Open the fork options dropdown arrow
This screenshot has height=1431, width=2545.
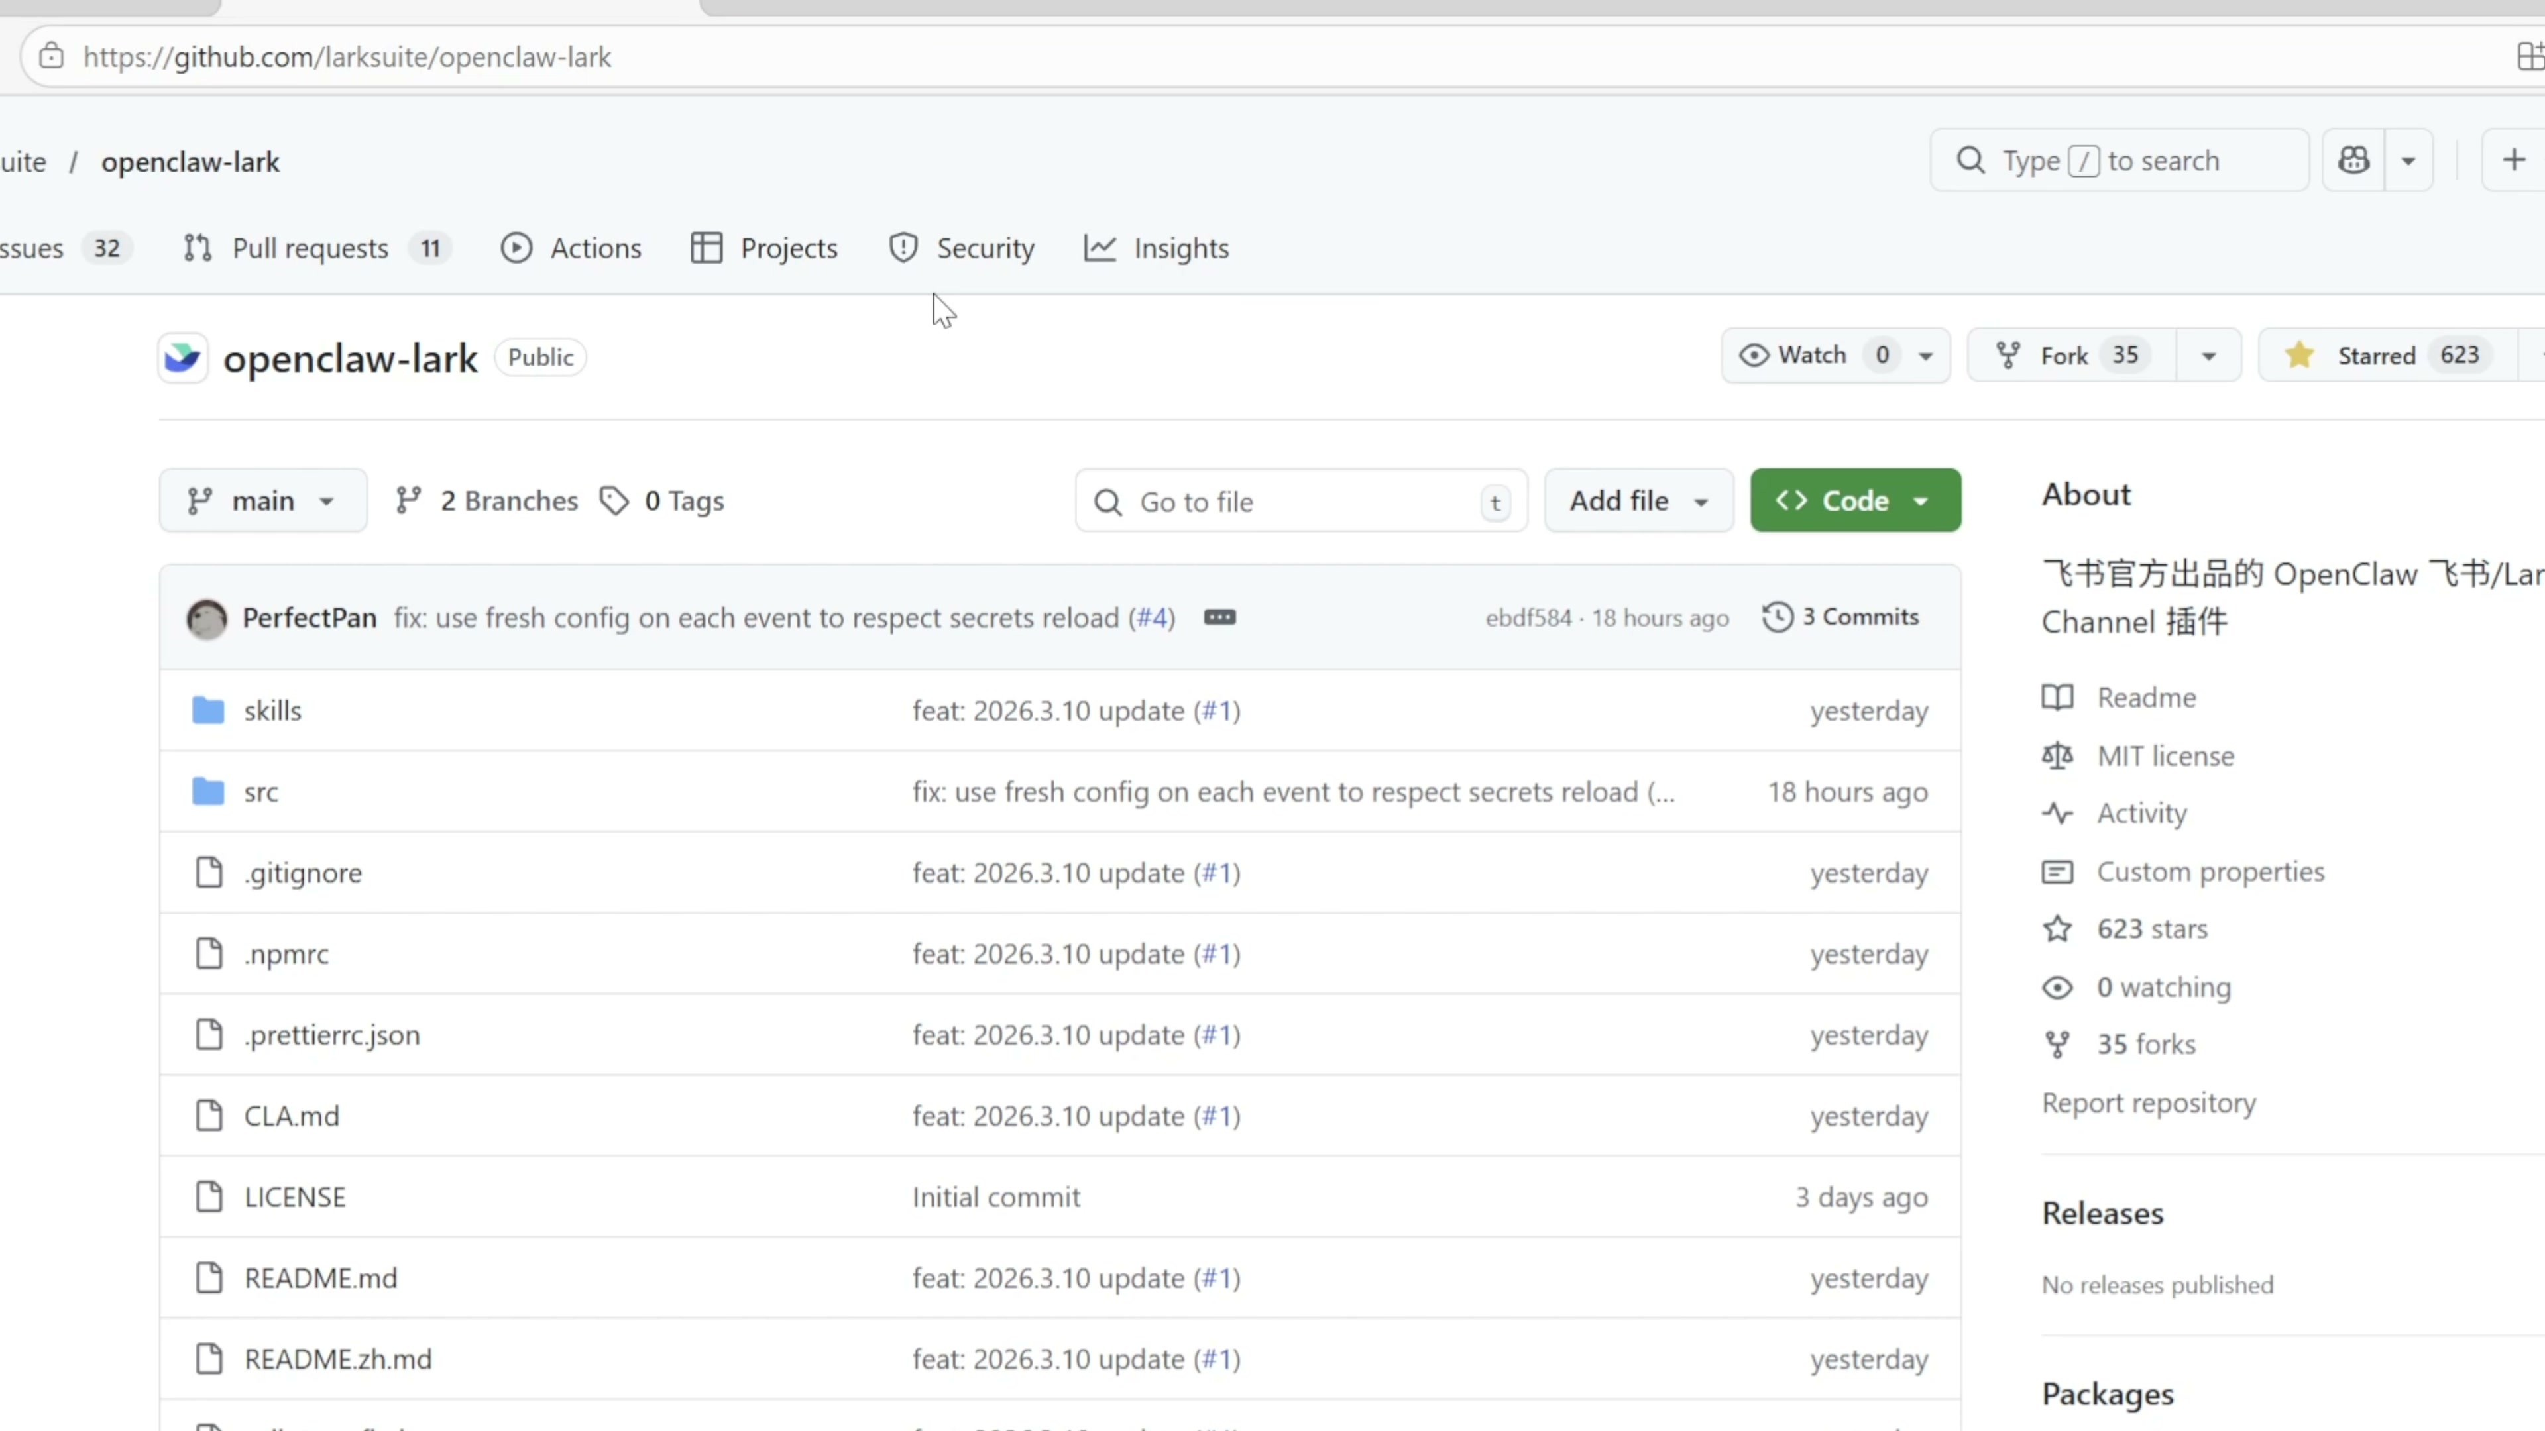coord(2208,356)
